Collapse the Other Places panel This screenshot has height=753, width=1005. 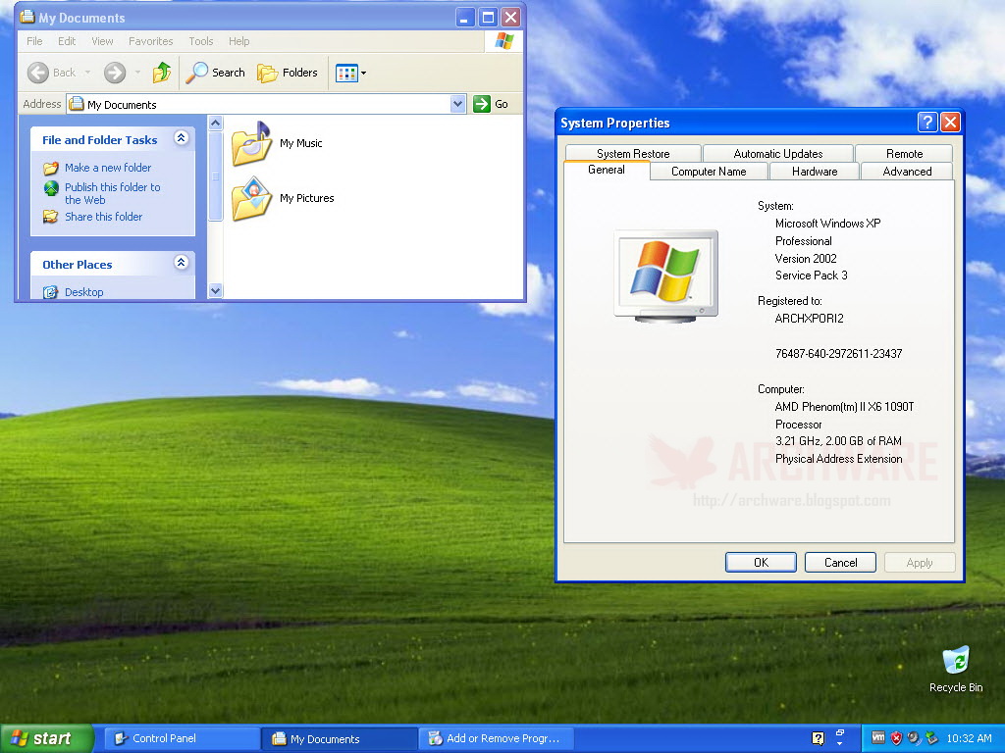point(182,262)
